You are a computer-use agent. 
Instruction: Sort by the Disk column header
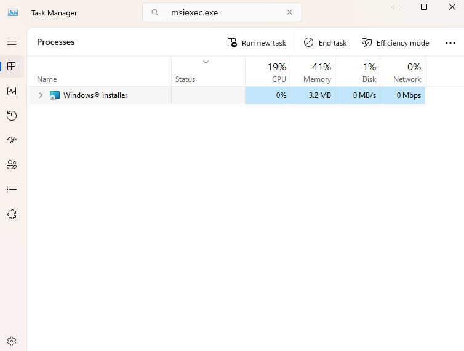tap(358, 72)
